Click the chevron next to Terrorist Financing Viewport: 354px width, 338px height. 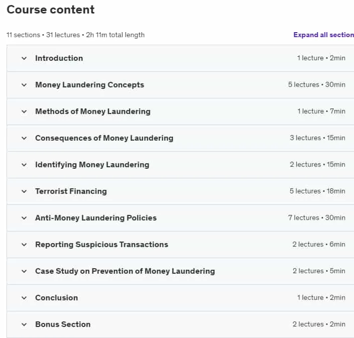coord(24,191)
